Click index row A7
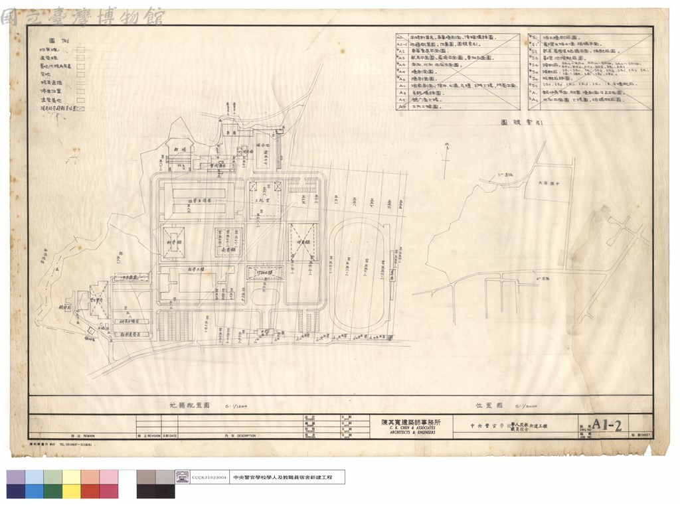Image resolution: width=680 pixels, height=505 pixels. (x=458, y=86)
